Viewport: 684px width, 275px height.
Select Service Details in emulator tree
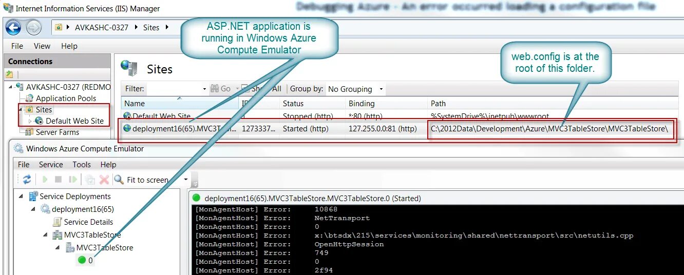pyautogui.click(x=88, y=222)
